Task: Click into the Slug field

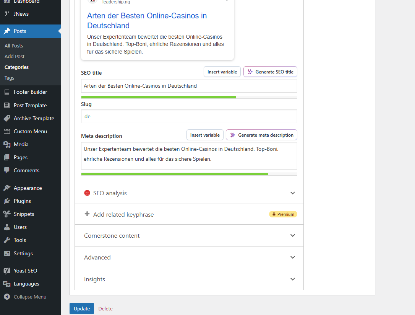Action: pyautogui.click(x=189, y=116)
